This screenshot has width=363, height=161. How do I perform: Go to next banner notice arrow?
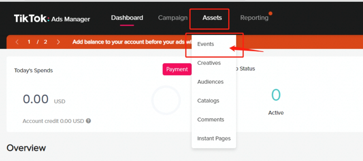tap(58, 42)
